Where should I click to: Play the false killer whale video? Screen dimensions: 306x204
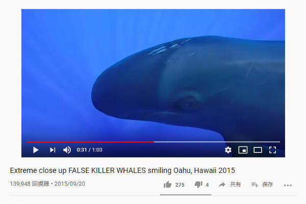[36, 150]
